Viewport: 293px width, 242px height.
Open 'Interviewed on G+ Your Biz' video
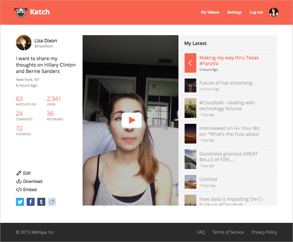[x=229, y=131]
